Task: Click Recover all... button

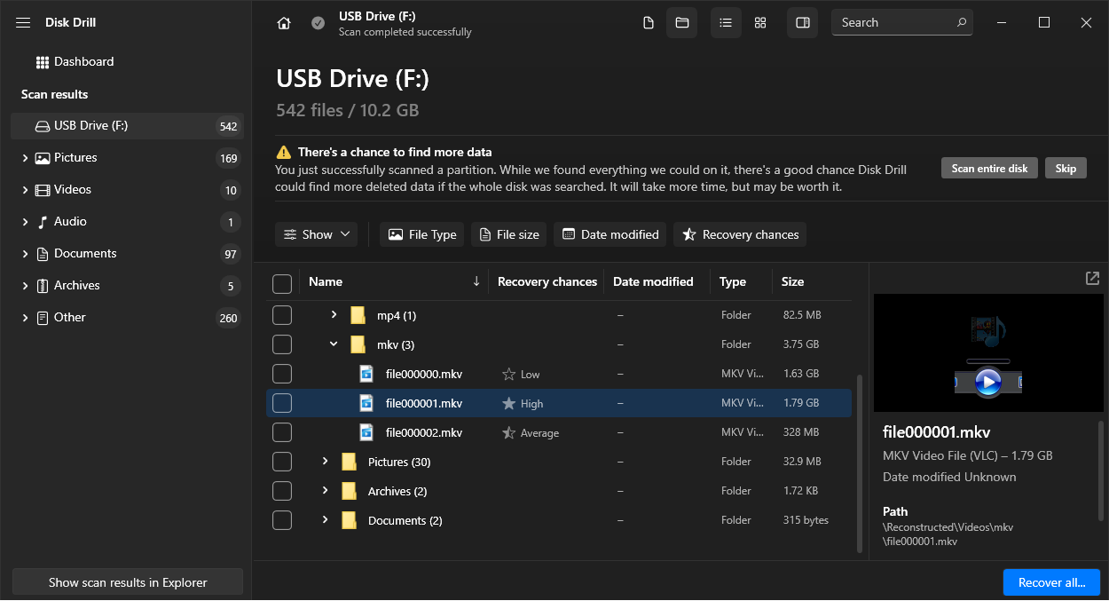Action: (1051, 582)
